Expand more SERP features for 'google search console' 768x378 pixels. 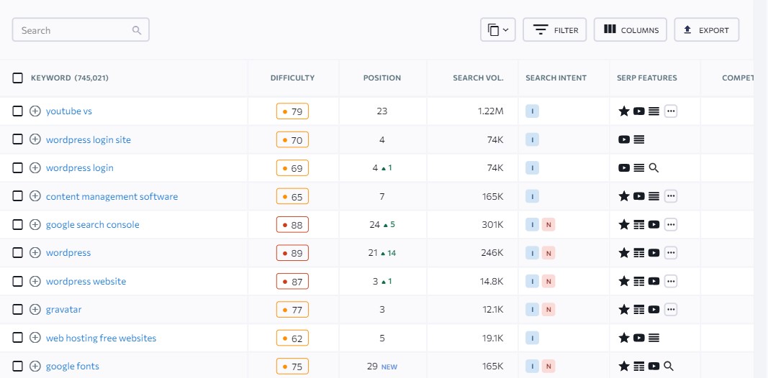[671, 224]
